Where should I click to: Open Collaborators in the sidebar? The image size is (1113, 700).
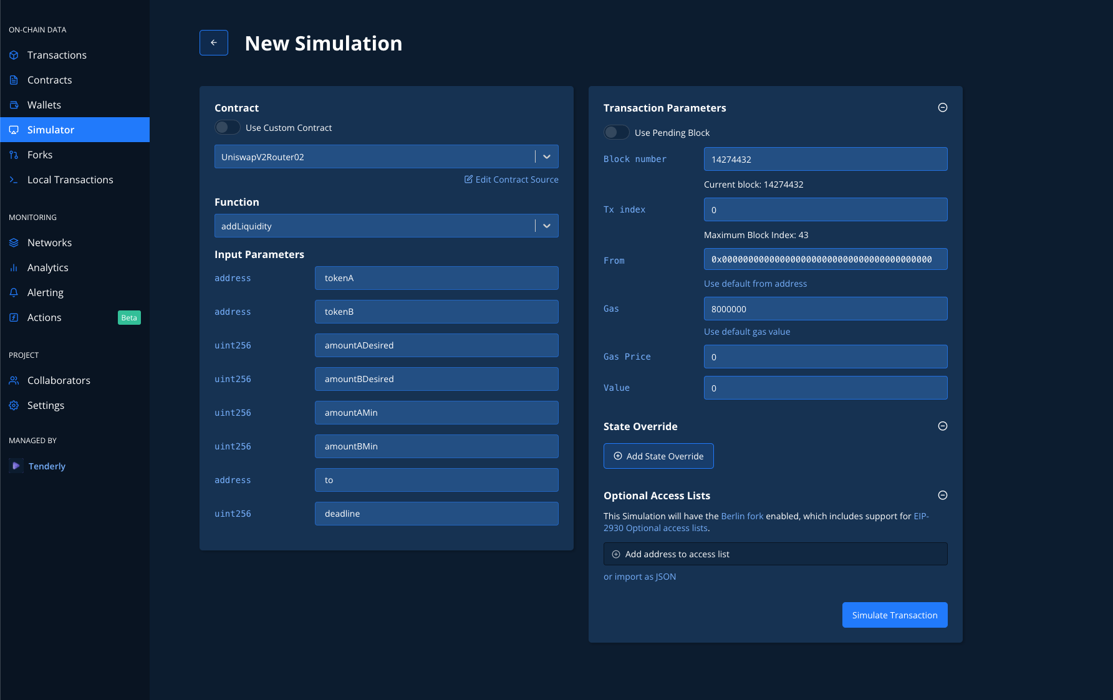[75, 380]
